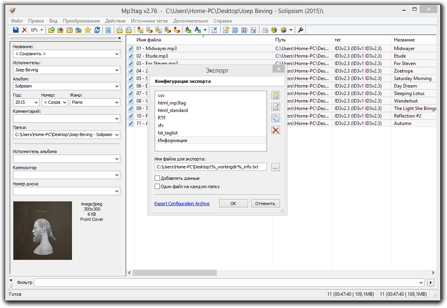Screen dimensions: 447x308
Task: Click the first globe tag source icon
Action: 274,30
